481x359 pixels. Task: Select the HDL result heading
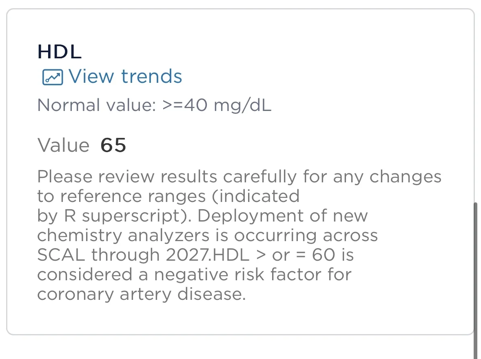(60, 52)
